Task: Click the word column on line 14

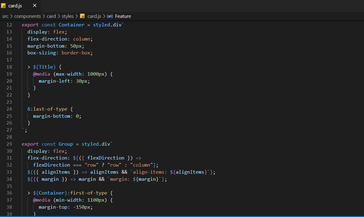Action: point(82,39)
